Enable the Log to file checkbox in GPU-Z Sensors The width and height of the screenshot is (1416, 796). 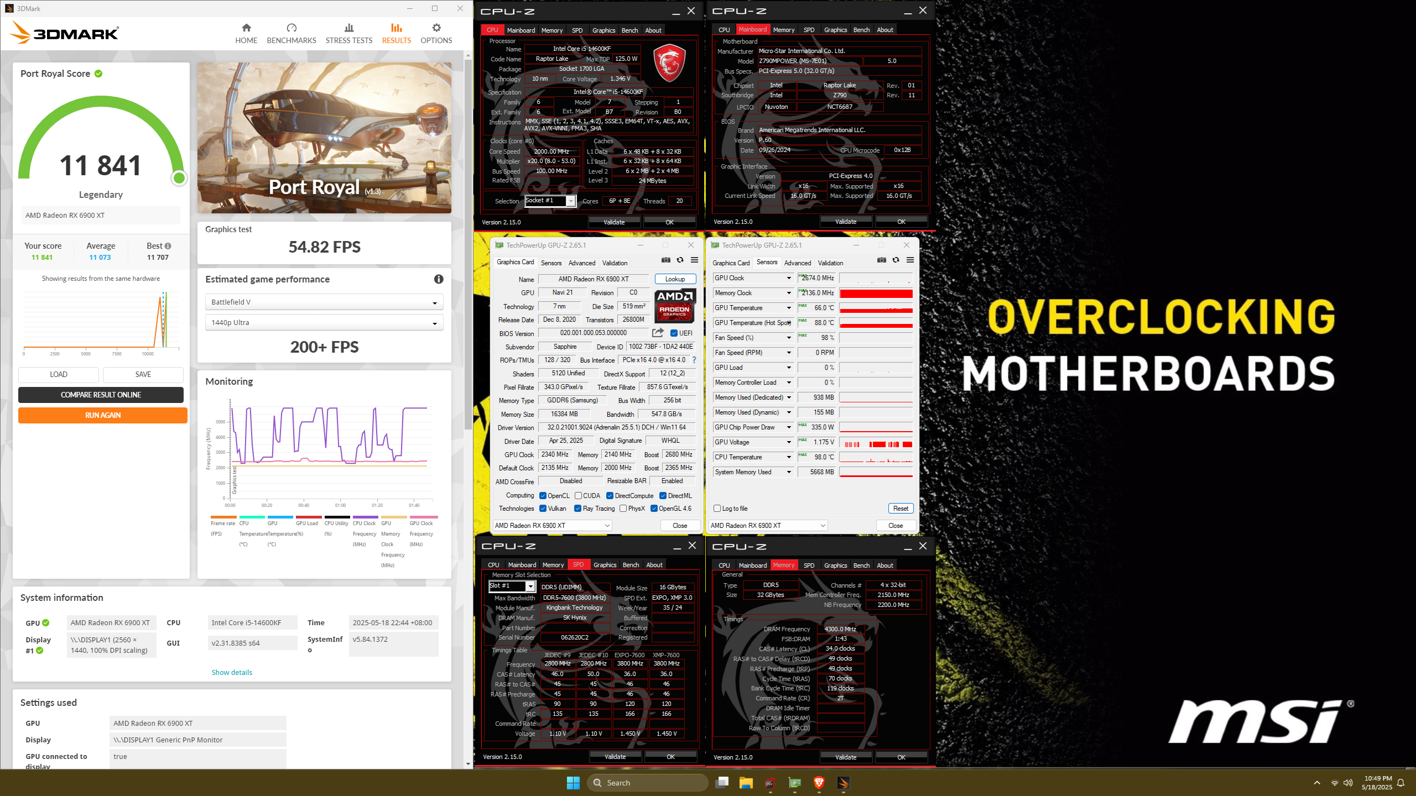click(x=717, y=509)
